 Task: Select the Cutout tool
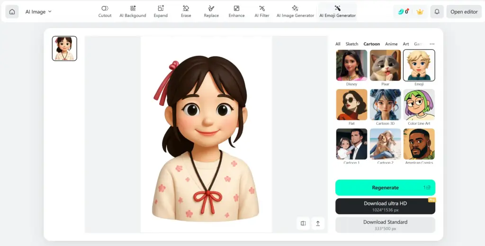(x=105, y=11)
